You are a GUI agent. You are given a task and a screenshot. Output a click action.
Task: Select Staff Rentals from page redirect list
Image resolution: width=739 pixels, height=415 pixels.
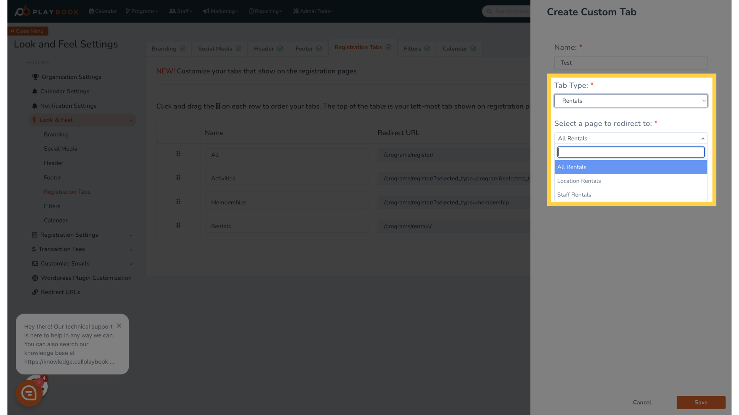click(574, 194)
